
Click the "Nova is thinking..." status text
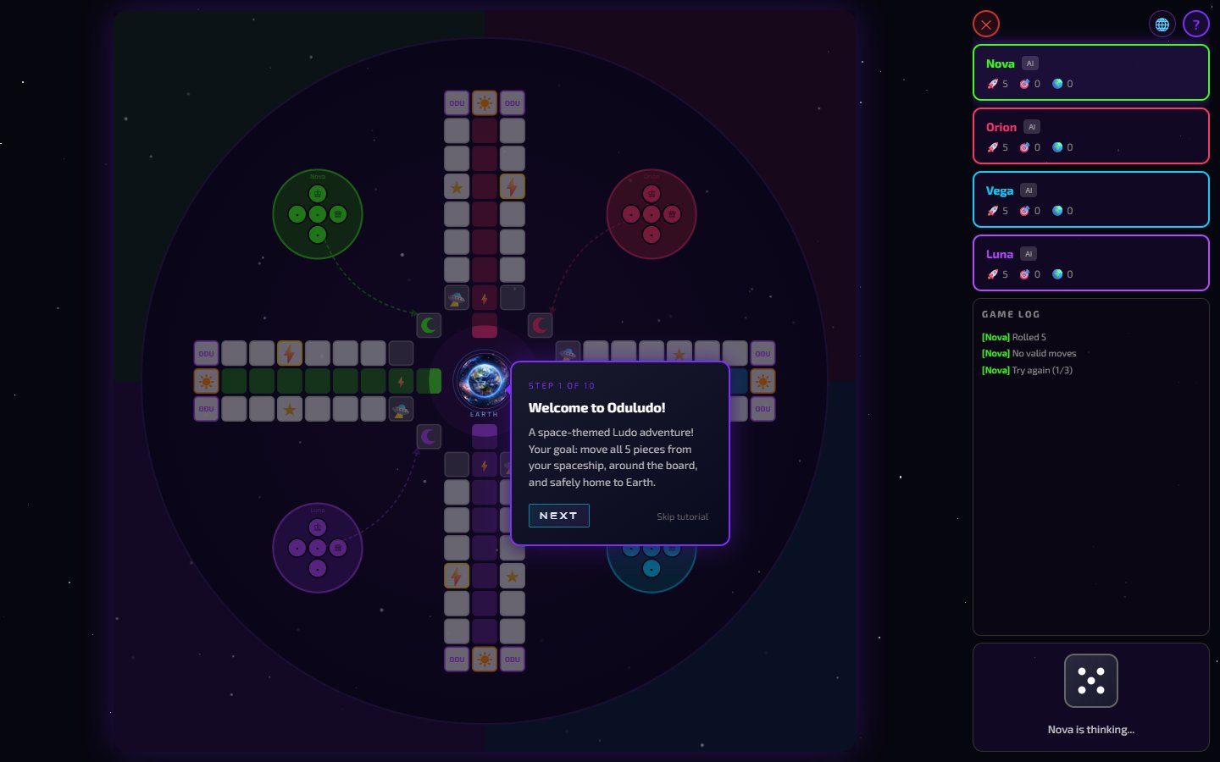pyautogui.click(x=1091, y=730)
